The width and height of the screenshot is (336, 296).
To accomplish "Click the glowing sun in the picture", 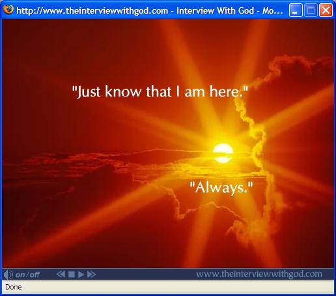I will 223,153.
